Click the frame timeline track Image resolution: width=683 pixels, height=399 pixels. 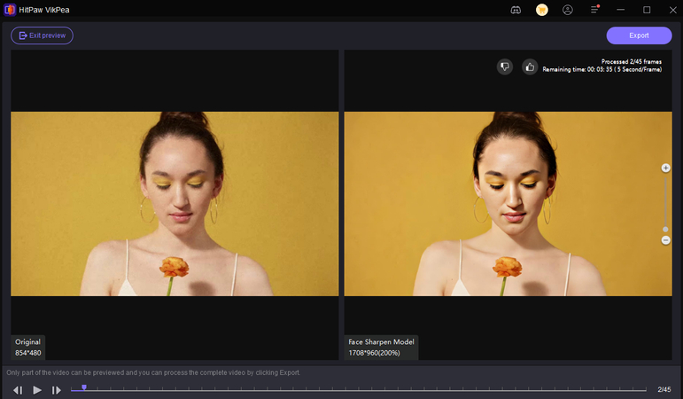(x=359, y=389)
